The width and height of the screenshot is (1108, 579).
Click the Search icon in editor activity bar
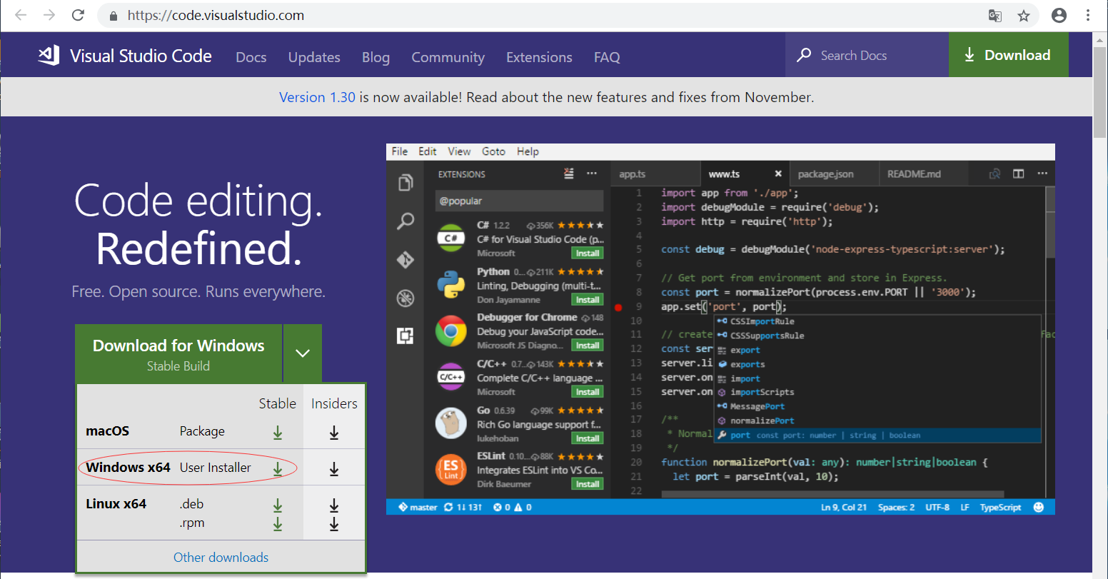click(406, 221)
